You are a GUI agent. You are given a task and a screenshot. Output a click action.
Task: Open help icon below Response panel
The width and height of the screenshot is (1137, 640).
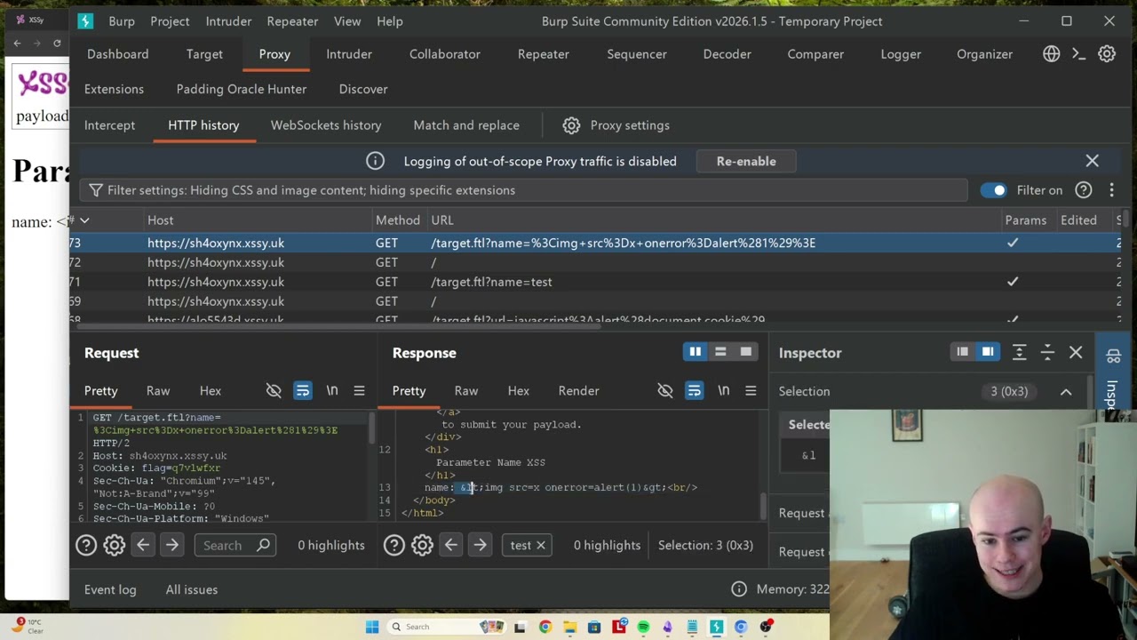pos(394,545)
